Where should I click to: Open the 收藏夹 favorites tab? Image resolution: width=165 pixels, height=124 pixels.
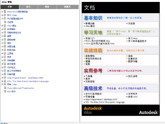tap(67, 7)
